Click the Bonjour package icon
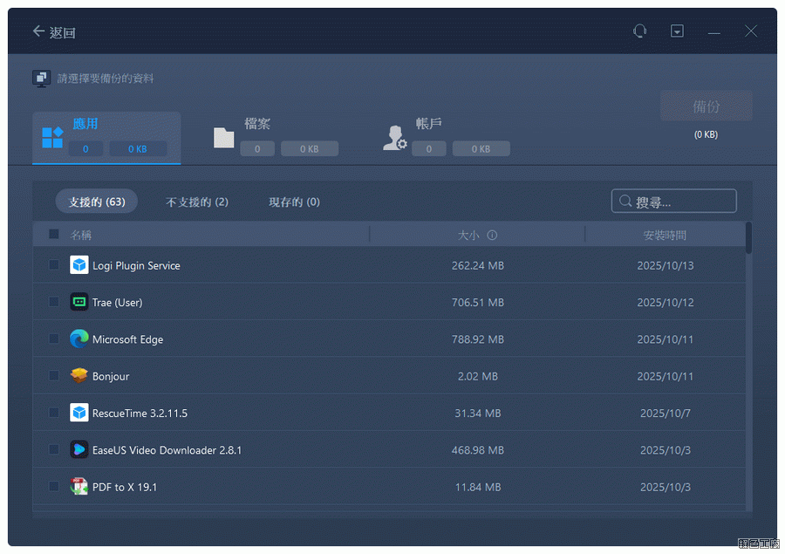The image size is (785, 554). [x=79, y=376]
